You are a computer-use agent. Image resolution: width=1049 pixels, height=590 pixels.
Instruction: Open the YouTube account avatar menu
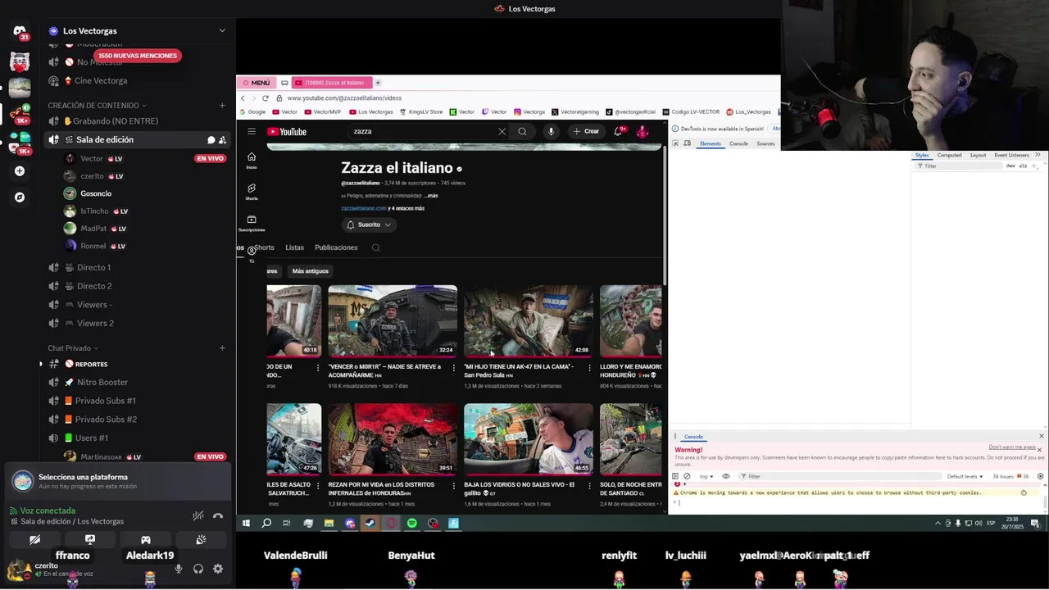click(x=643, y=131)
